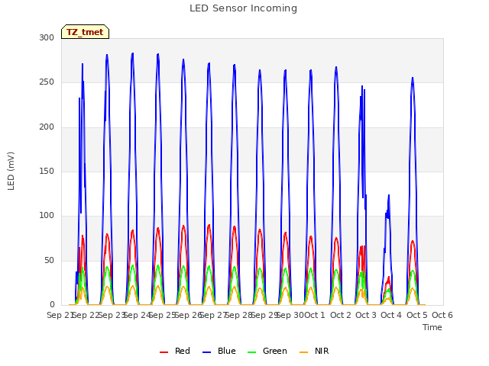Screen dimensions: 489x366
Task: Click the 150 y-axis tick value
Action: (47, 171)
